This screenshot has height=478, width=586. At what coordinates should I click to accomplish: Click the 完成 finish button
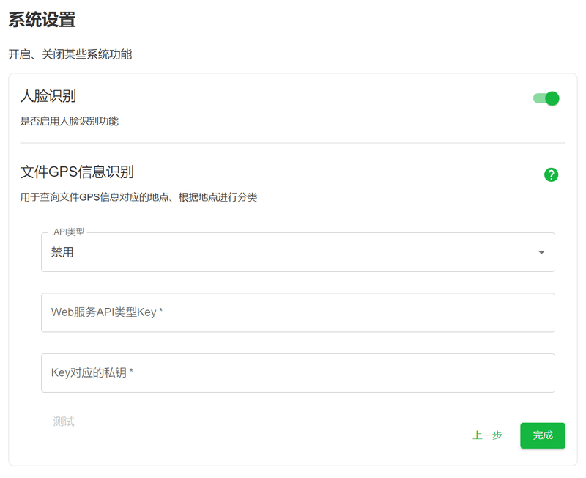[x=543, y=435]
